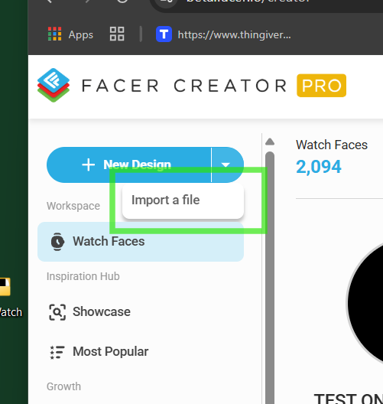Click the tab groups grid icon

[117, 34]
